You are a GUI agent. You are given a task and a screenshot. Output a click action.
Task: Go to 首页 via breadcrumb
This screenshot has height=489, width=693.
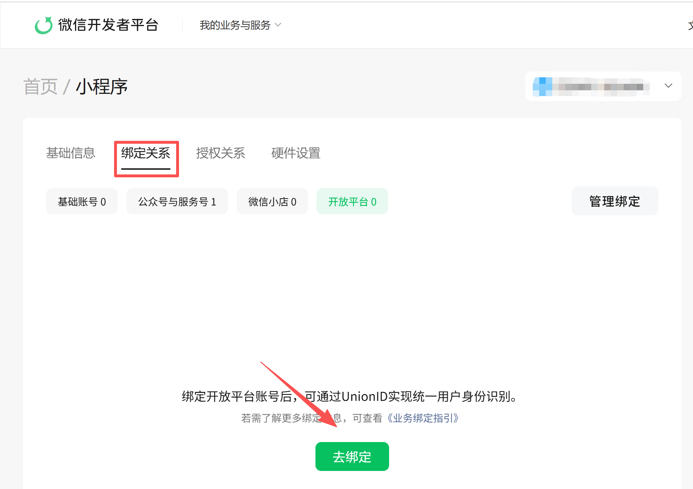point(40,87)
